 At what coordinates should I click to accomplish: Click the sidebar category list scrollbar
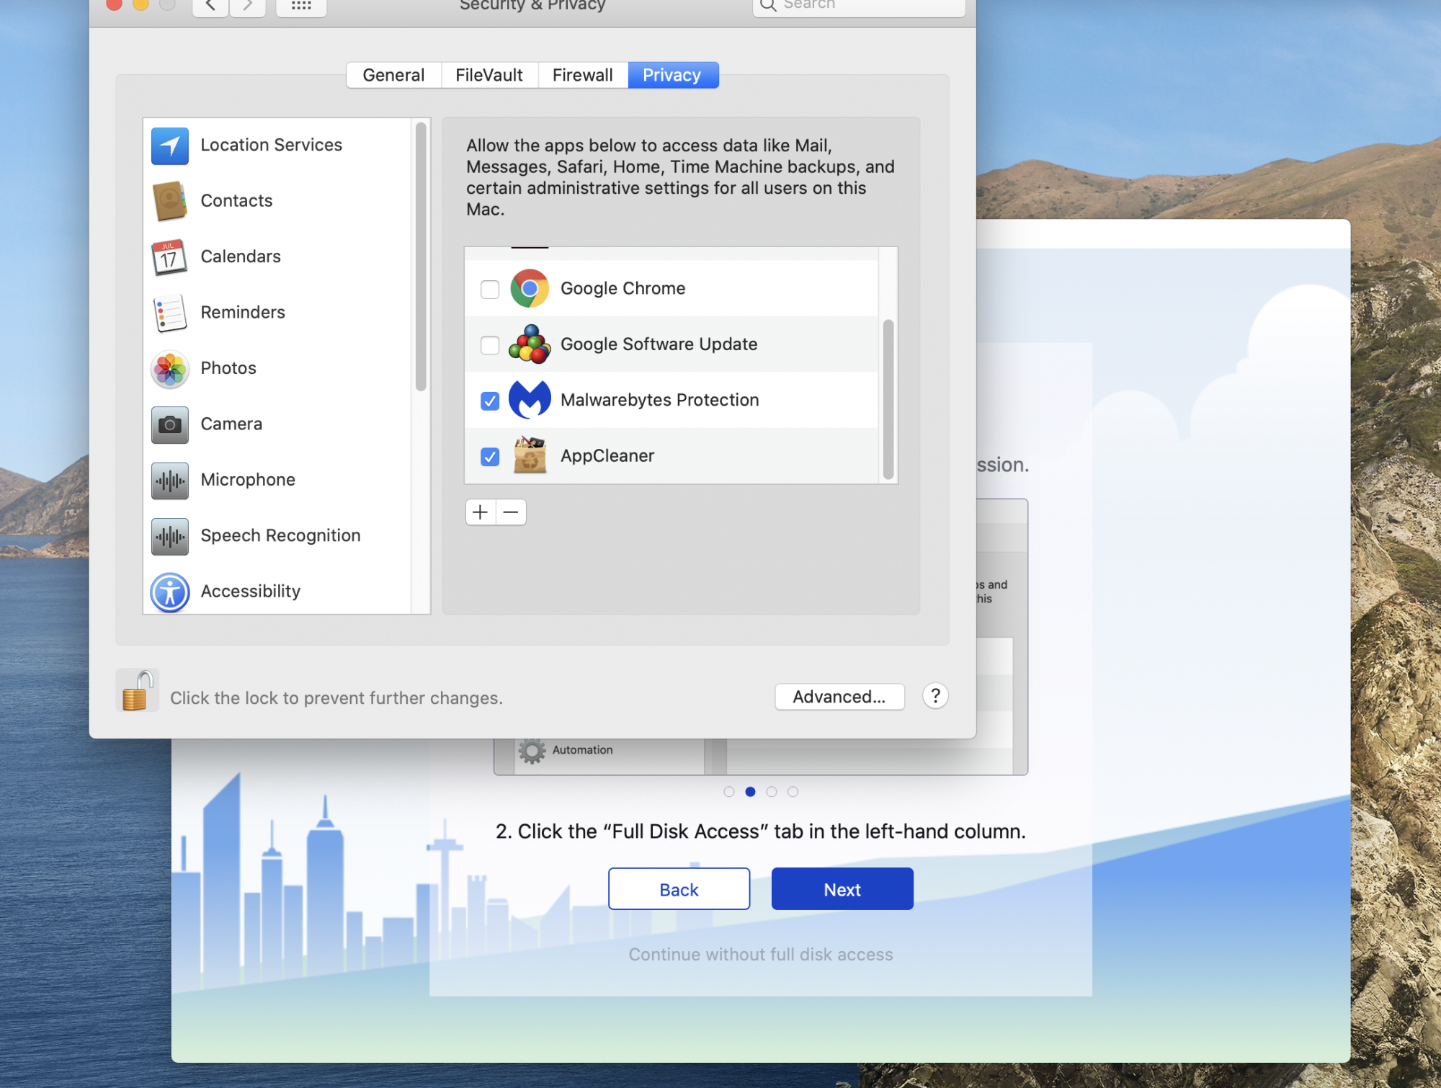coord(421,257)
